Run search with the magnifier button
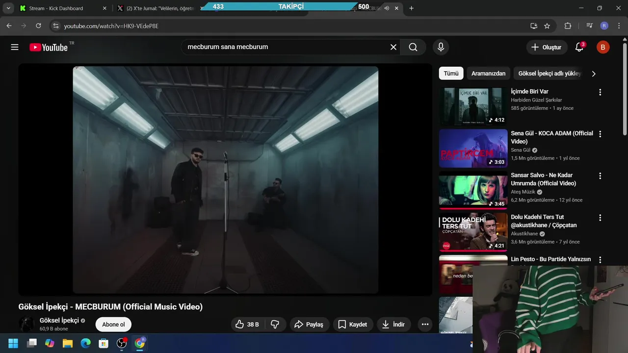 pos(413,47)
